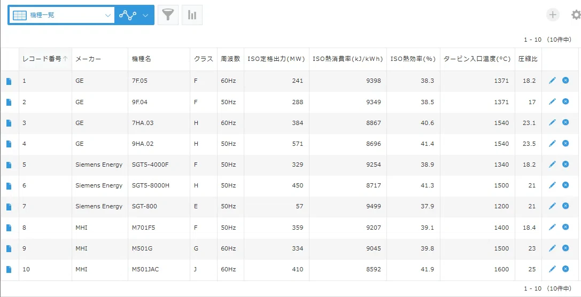Viewport: 581px width, 297px height.
Task: Click the 周波数 column header
Action: [230, 59]
